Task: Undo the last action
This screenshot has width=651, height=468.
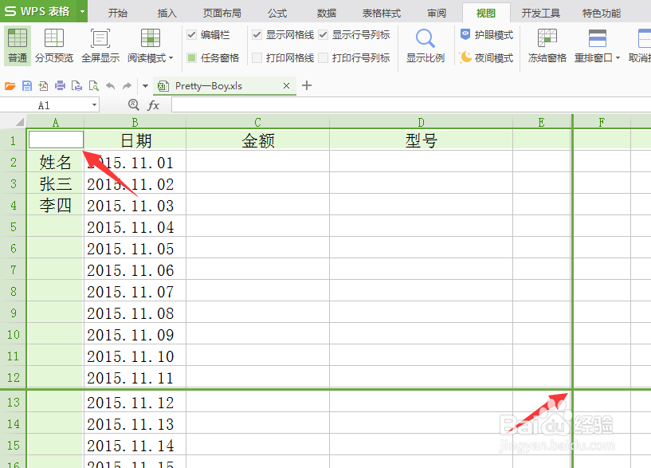Action: 110,85
